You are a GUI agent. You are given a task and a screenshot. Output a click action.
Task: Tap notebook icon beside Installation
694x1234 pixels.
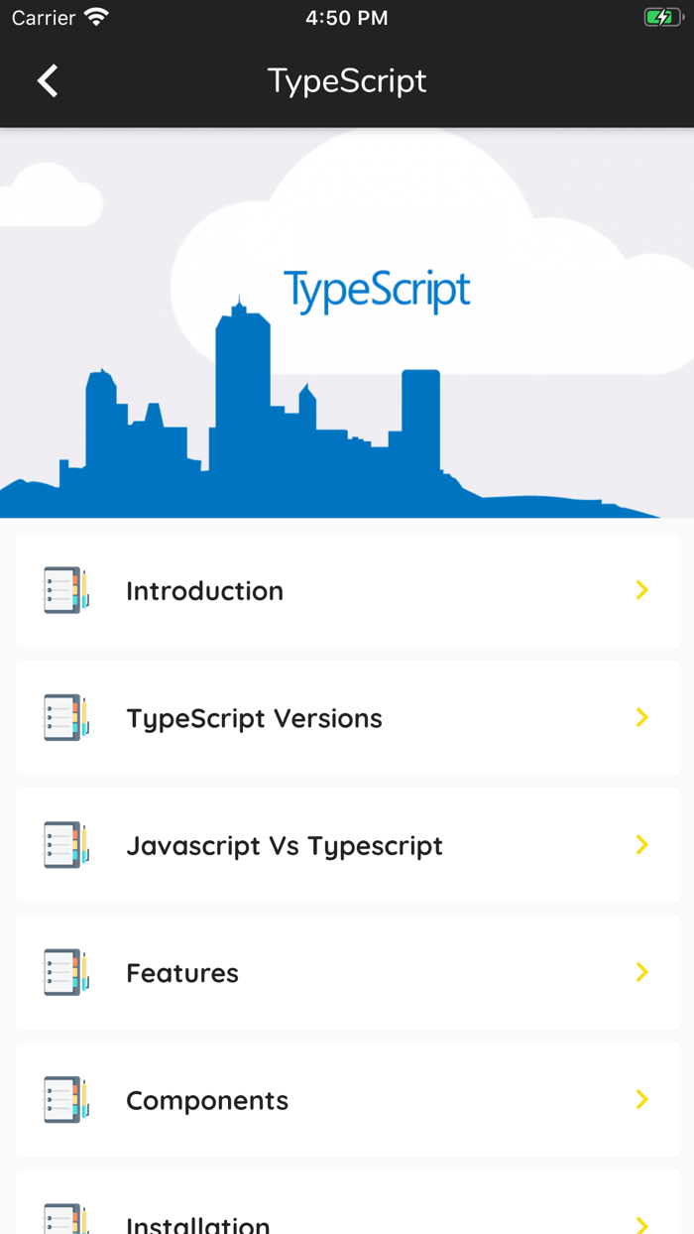coord(66,1219)
